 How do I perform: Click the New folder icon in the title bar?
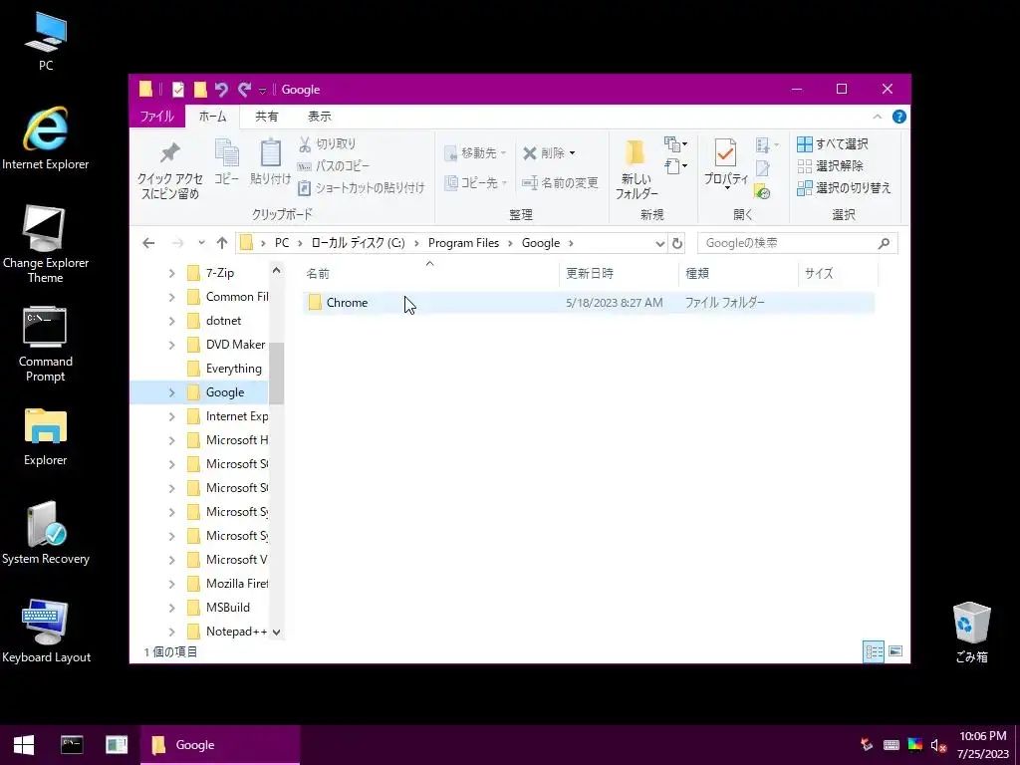pos(200,89)
